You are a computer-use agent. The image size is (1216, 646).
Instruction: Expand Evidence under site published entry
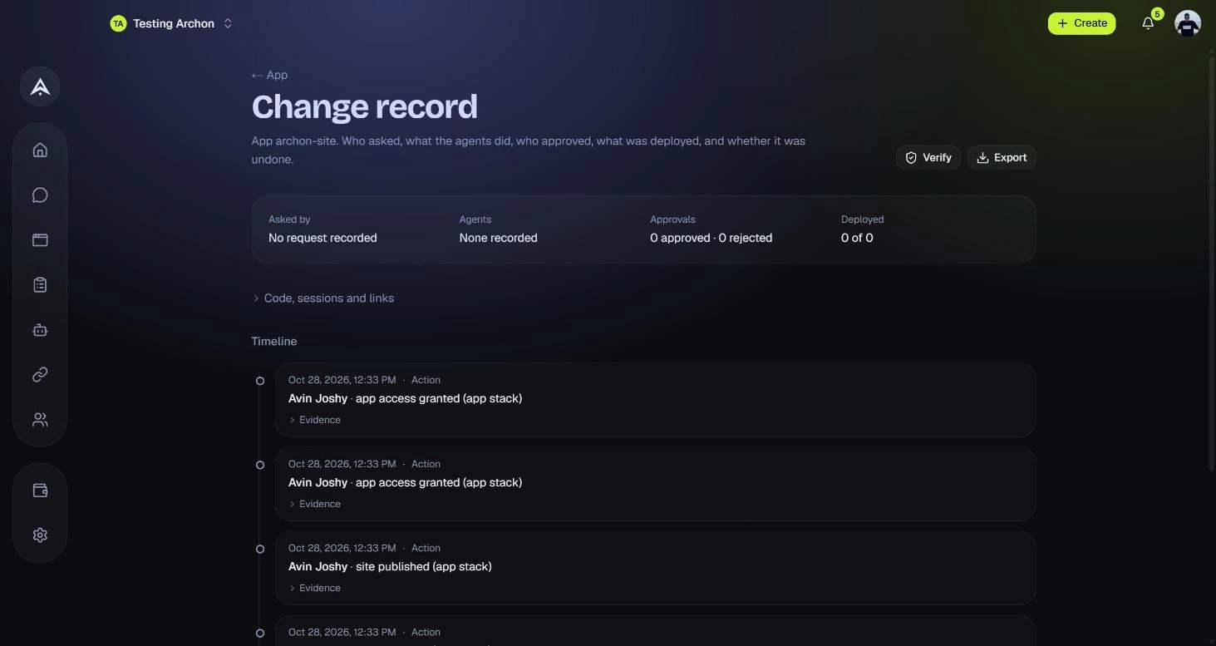click(x=315, y=588)
